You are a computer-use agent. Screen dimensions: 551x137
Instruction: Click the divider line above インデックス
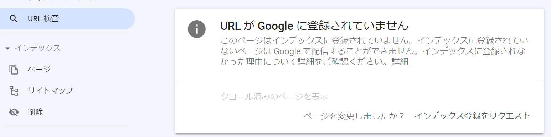coord(65,34)
